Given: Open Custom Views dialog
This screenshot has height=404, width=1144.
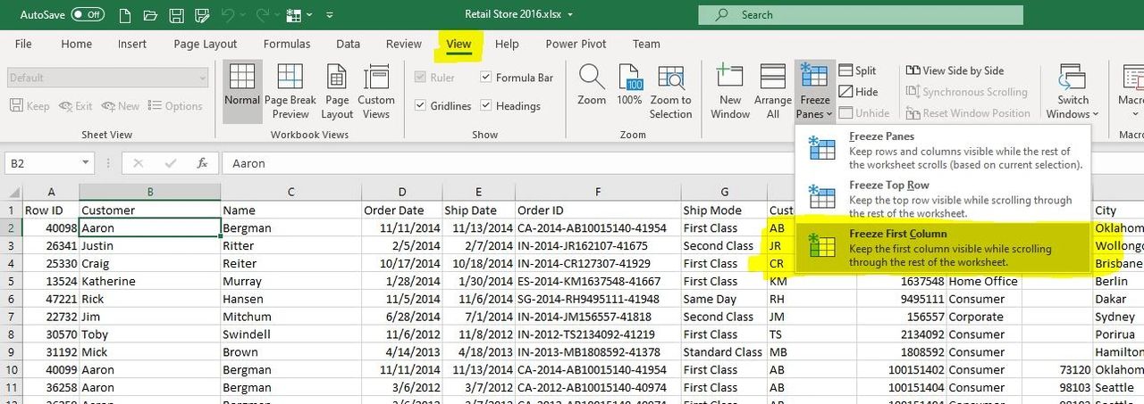Looking at the screenshot, I should (376, 91).
